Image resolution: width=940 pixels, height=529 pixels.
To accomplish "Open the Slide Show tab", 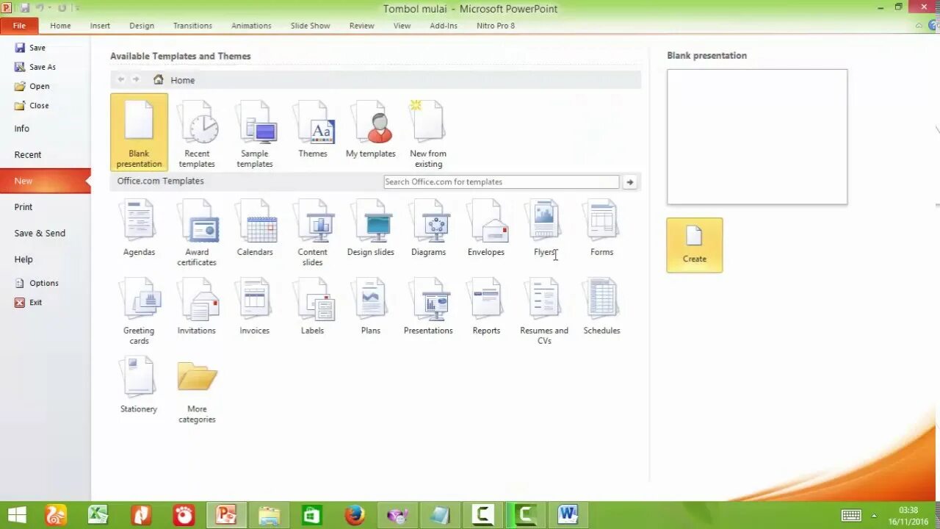I will coord(310,26).
